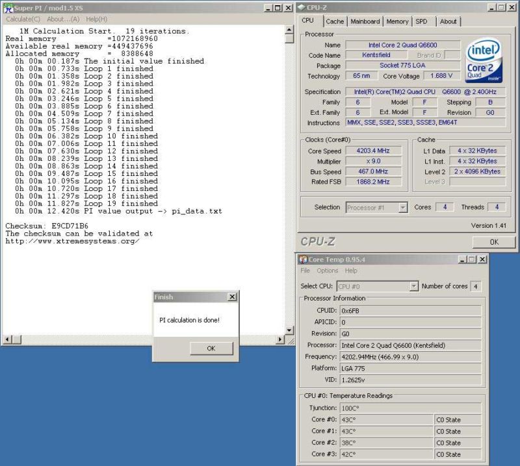Open the File menu in Core Temp
This screenshot has height=466, width=520.
pyautogui.click(x=305, y=271)
